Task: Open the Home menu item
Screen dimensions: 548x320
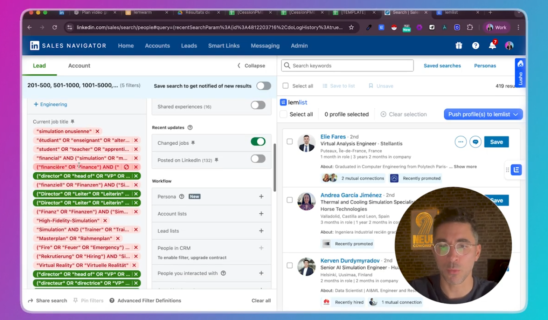Action: tap(126, 45)
